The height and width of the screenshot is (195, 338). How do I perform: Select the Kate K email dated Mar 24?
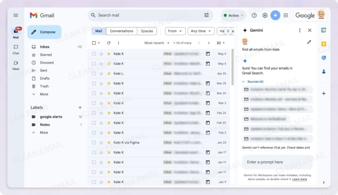[94, 93]
